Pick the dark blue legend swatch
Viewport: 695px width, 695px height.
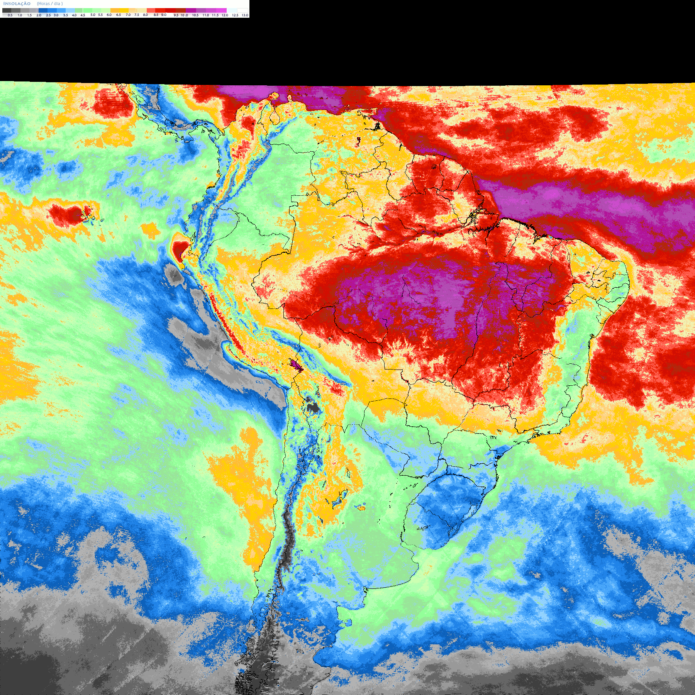click(x=43, y=10)
